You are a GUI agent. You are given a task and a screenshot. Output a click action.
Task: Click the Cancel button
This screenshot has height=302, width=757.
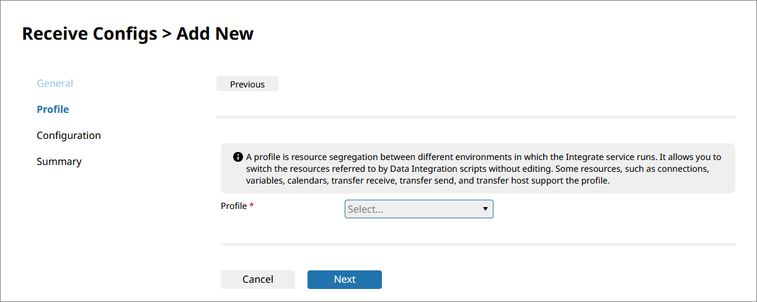258,280
